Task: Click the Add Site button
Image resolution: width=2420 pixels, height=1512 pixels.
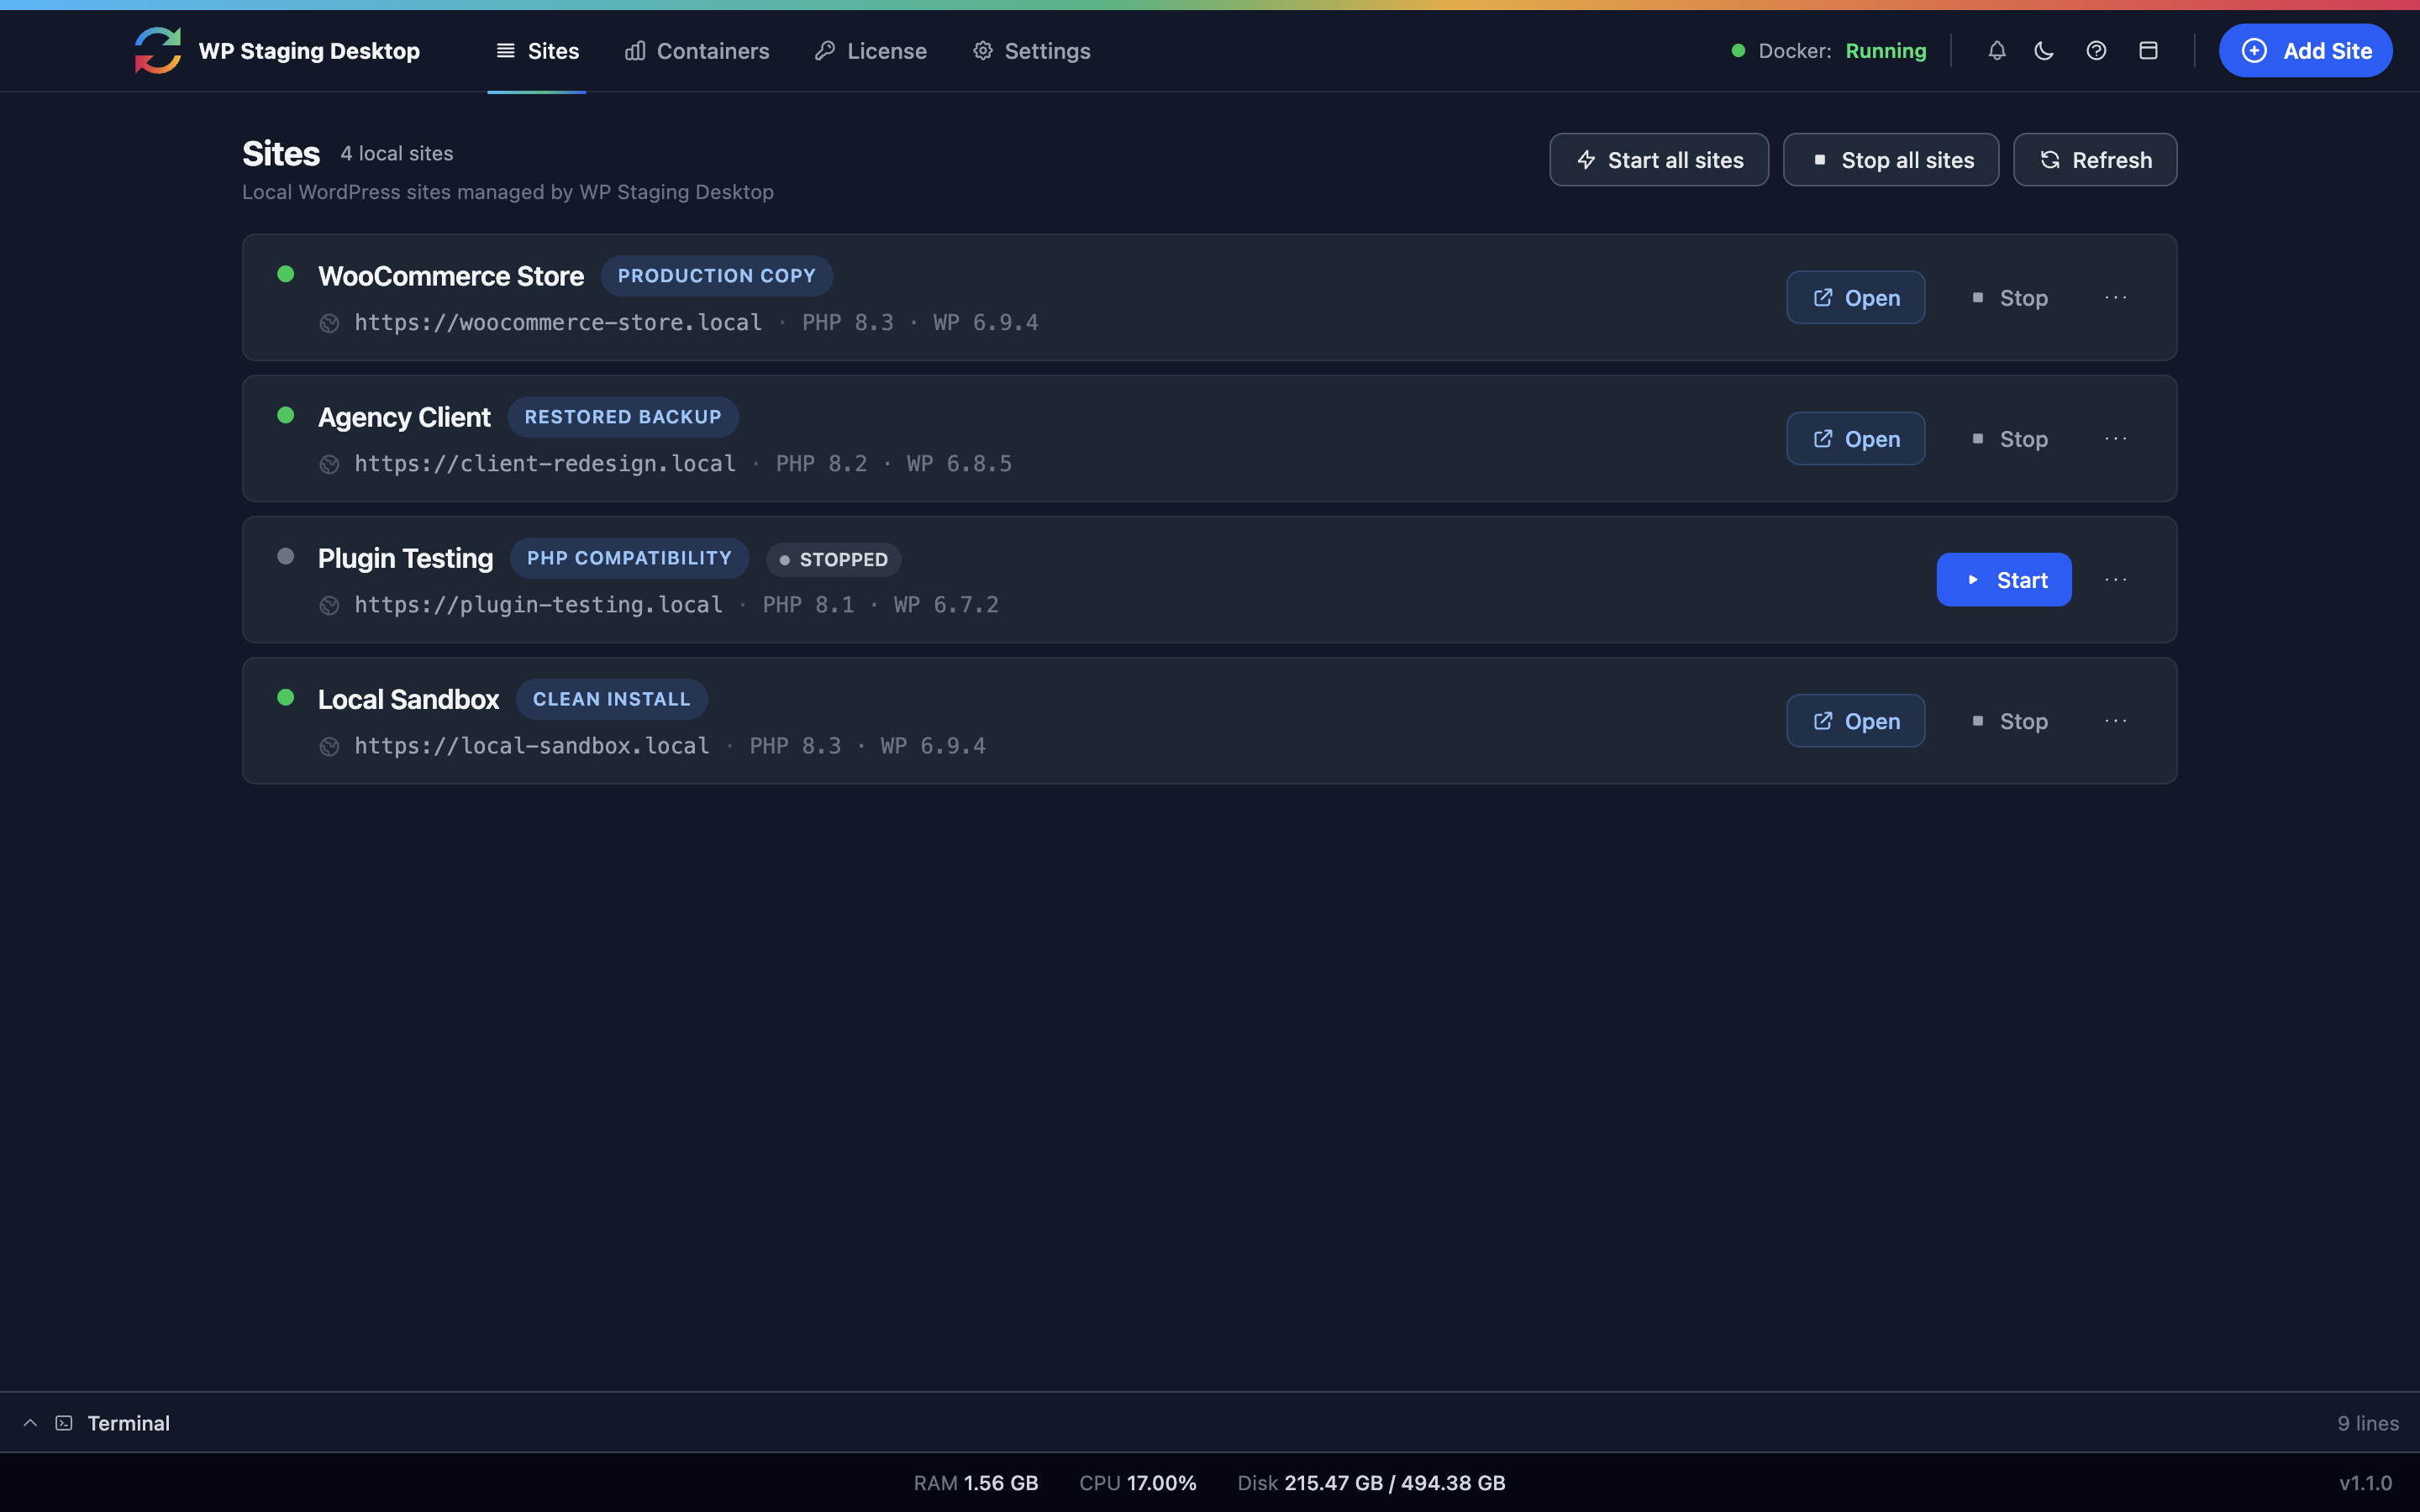Action: point(2305,50)
